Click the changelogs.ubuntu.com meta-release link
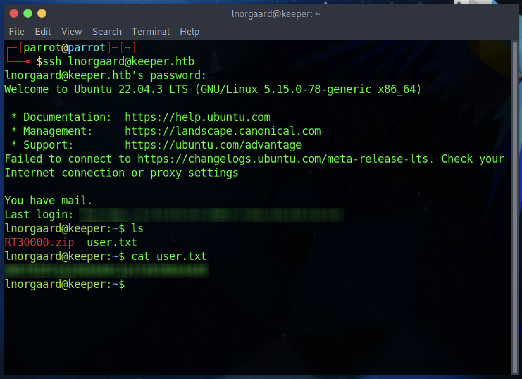This screenshot has height=379, width=522. pyautogui.click(x=286, y=159)
